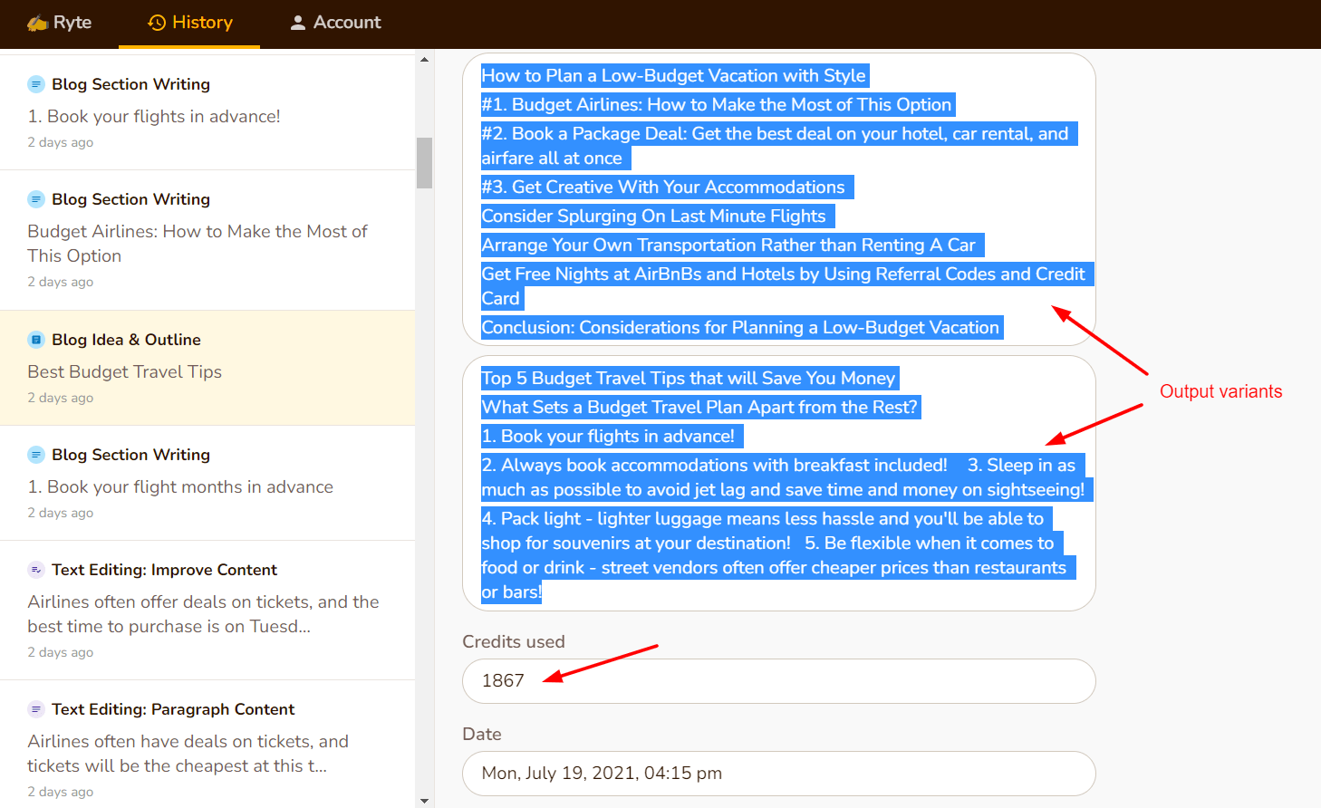
Task: Open the 'Best Budget Travel Tips' history item
Action: [x=207, y=368]
